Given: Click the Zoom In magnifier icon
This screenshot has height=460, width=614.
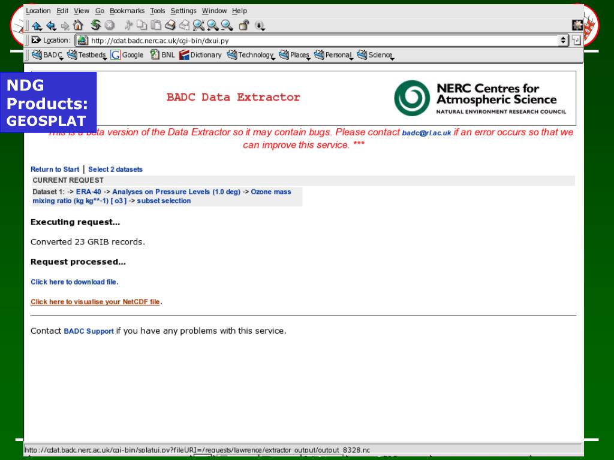Looking at the screenshot, I should [x=212, y=26].
